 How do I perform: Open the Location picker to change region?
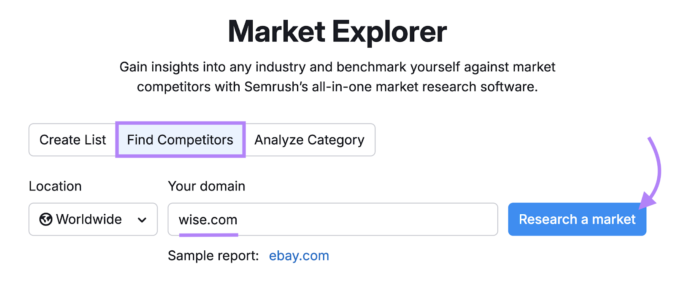pyautogui.click(x=93, y=219)
